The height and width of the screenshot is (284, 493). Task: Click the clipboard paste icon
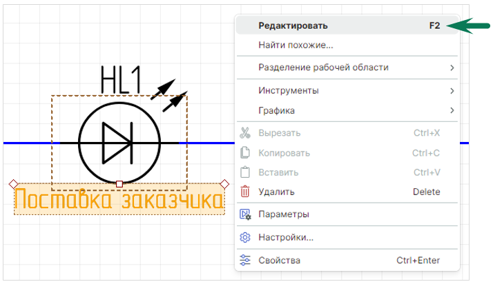tap(245, 172)
